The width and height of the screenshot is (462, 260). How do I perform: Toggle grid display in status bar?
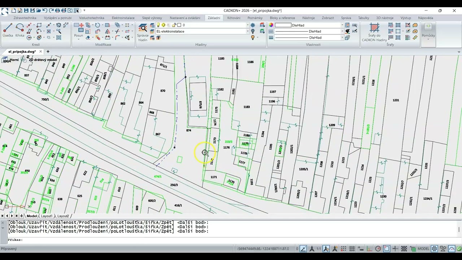352,249
